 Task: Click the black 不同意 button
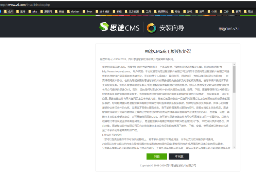coord(179,156)
